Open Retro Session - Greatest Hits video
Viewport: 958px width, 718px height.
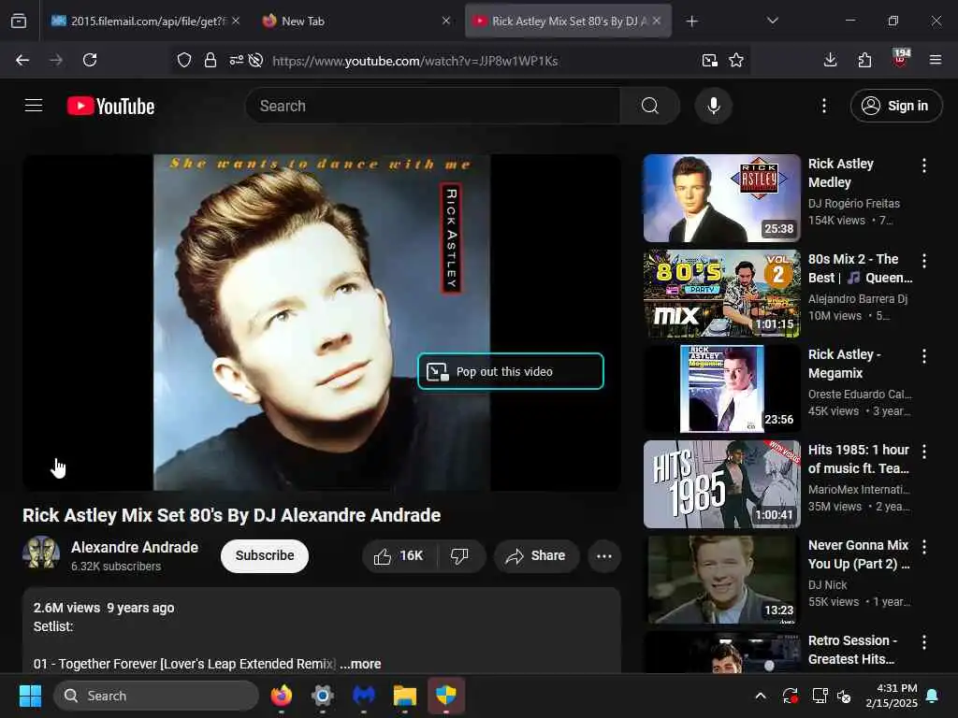click(852, 650)
